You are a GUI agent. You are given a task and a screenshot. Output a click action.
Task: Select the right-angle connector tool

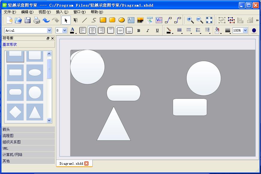[x=177, y=20]
